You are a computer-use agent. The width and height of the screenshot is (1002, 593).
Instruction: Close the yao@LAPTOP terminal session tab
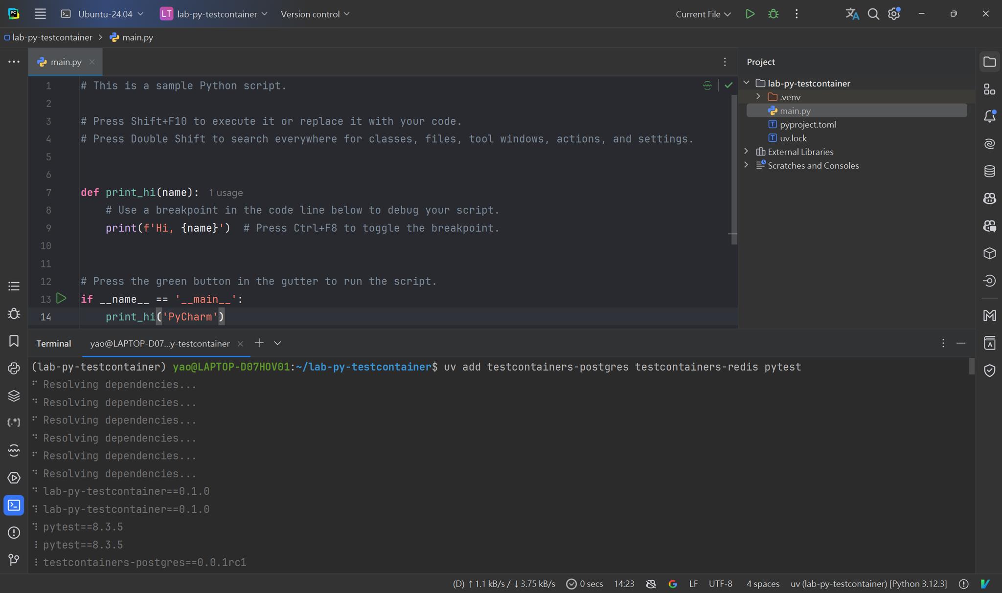[240, 344]
